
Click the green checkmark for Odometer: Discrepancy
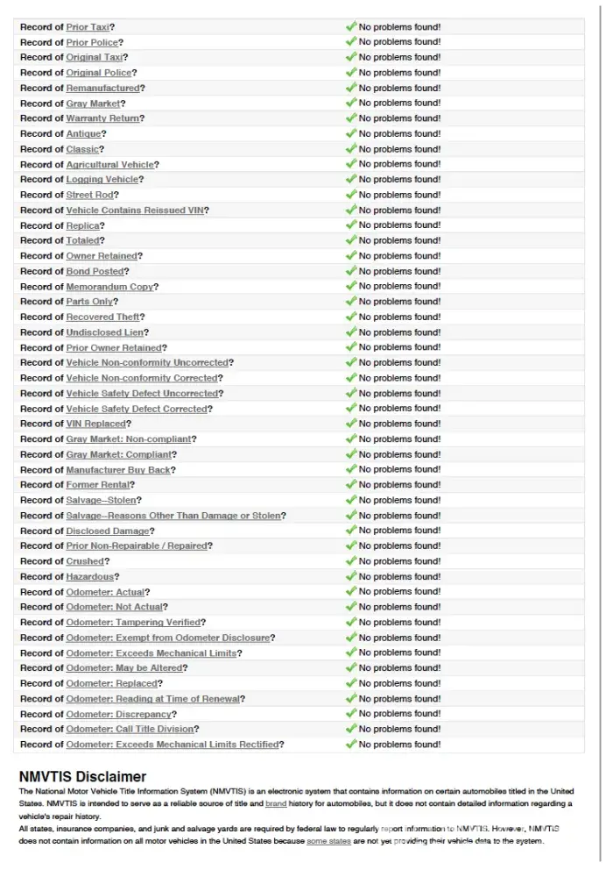pyautogui.click(x=350, y=714)
